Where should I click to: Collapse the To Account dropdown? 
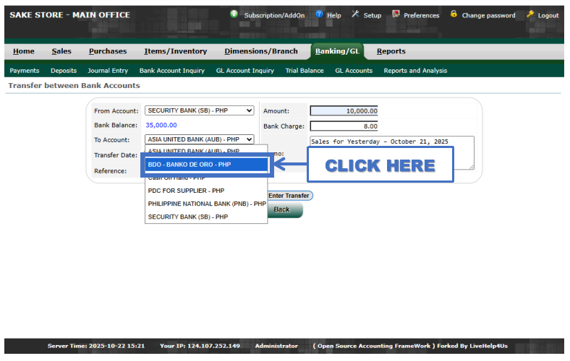[x=199, y=139]
